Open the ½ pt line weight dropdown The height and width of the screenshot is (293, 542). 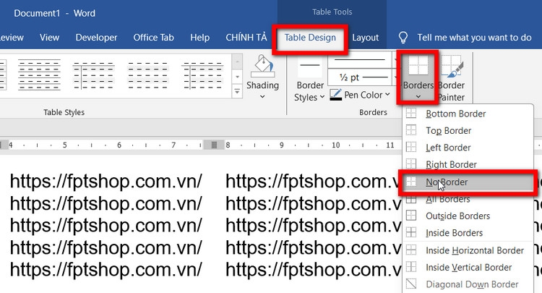[395, 77]
